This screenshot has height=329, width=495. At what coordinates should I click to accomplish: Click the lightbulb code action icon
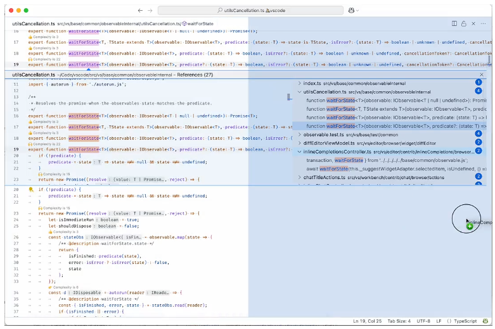[30, 189]
